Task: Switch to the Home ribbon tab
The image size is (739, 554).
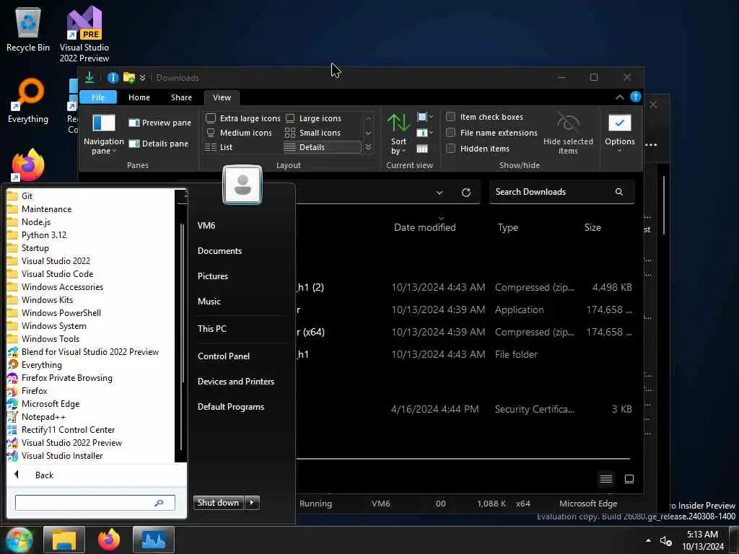Action: (139, 97)
